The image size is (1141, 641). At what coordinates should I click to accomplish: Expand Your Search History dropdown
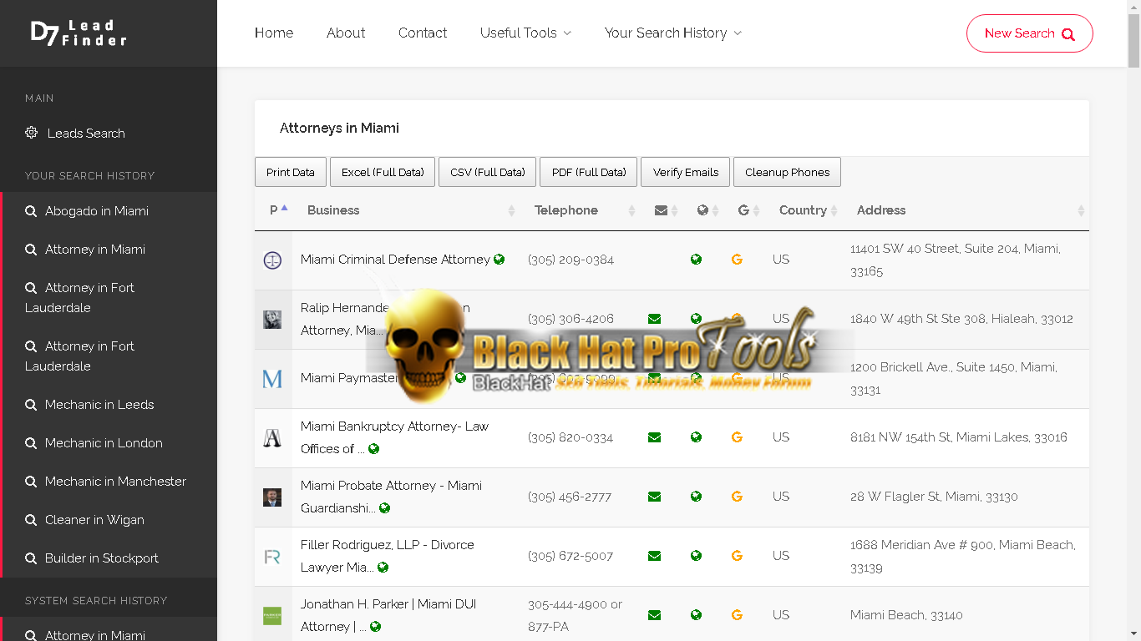pyautogui.click(x=673, y=33)
